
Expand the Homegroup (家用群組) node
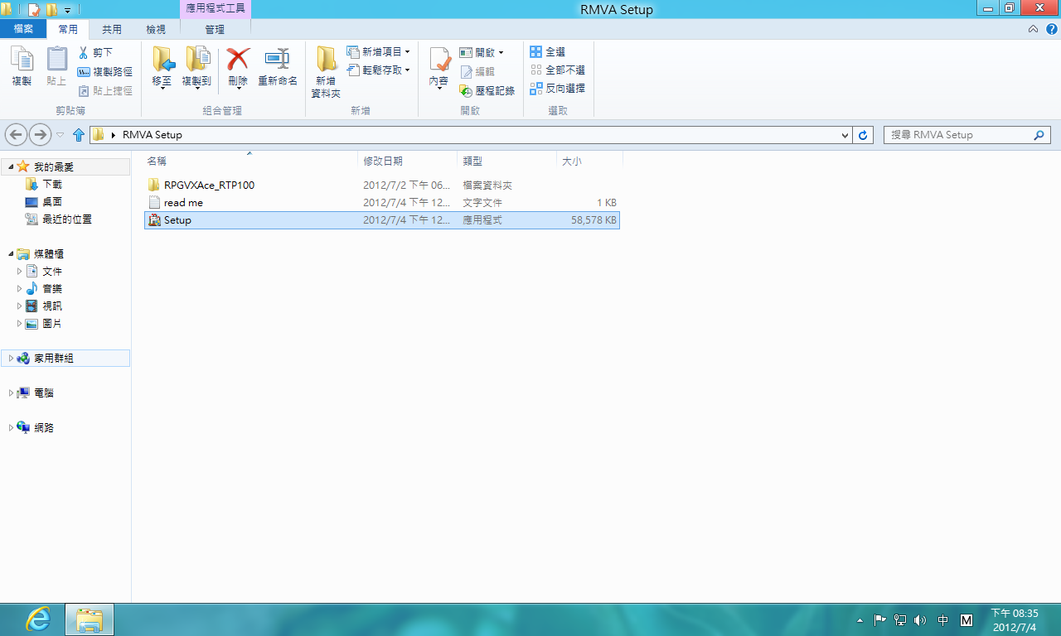[11, 359]
